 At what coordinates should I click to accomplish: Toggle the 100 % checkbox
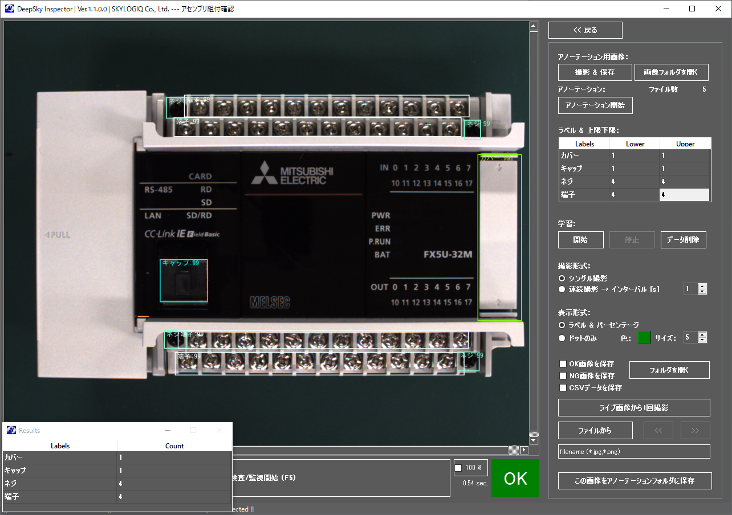tap(459, 468)
